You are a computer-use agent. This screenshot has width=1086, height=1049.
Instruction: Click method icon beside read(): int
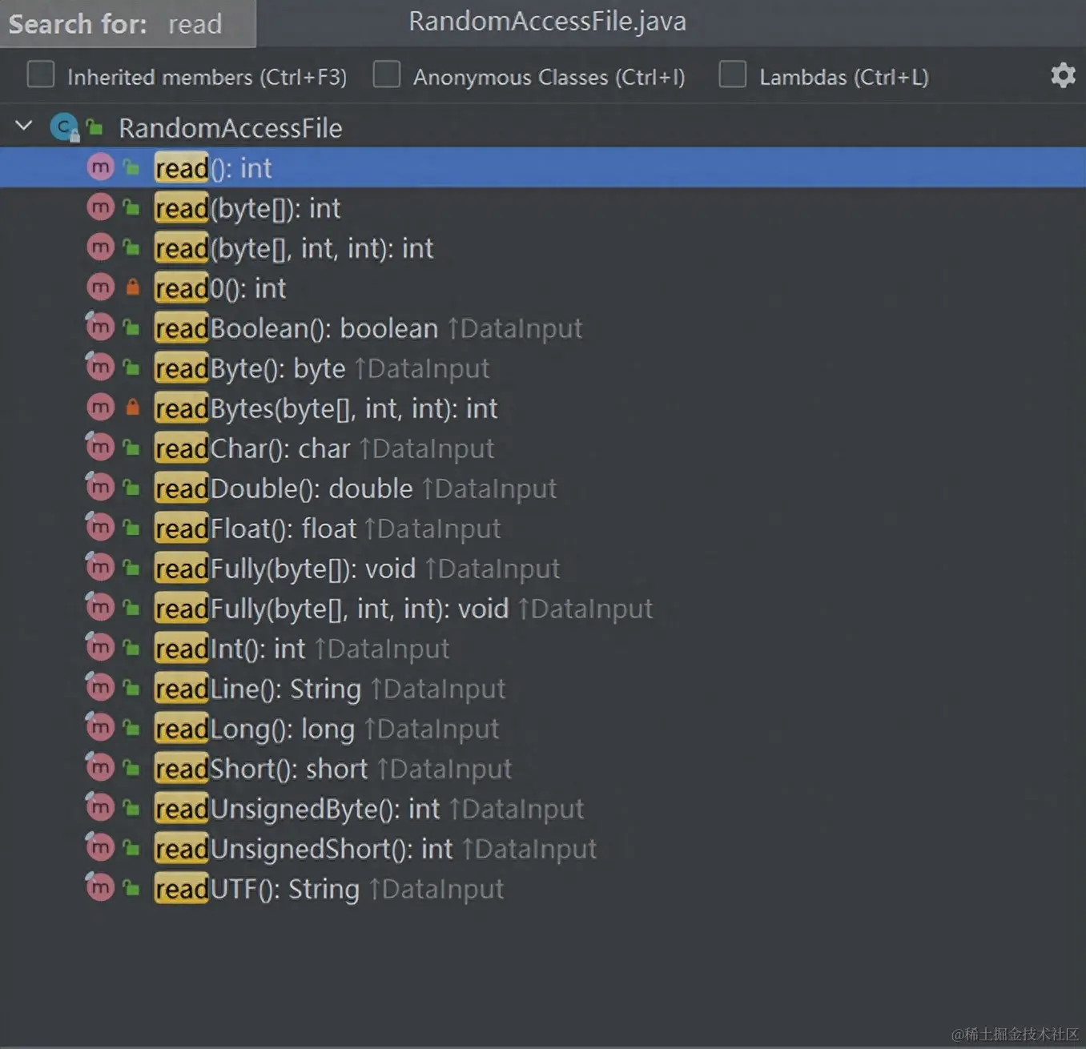coord(100,167)
